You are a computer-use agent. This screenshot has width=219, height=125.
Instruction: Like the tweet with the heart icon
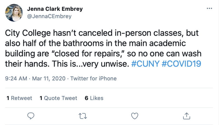(x=134, y=116)
